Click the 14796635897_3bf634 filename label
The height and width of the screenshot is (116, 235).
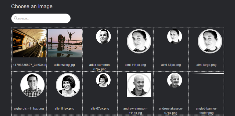click(x=30, y=65)
